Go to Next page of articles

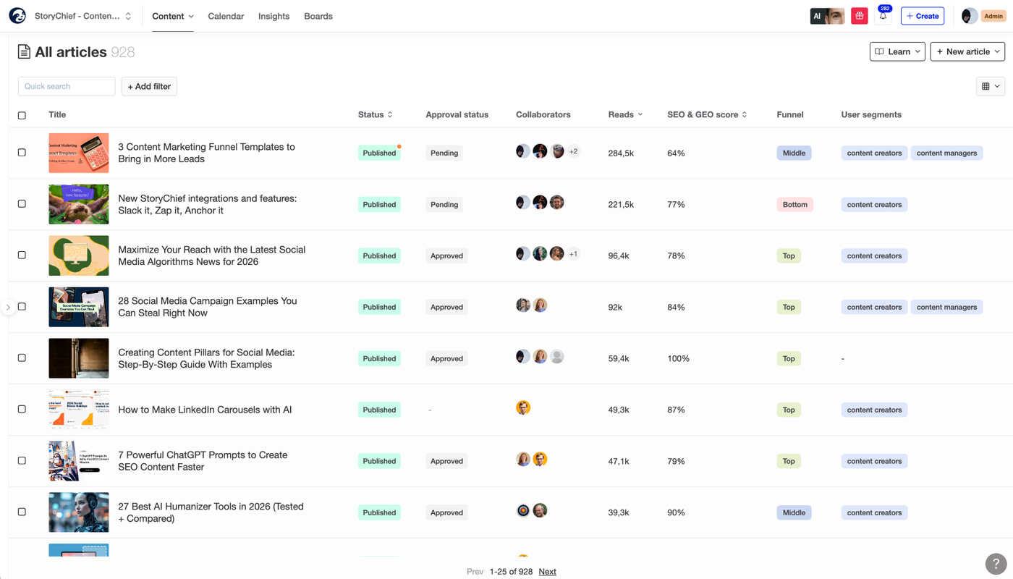pyautogui.click(x=547, y=571)
